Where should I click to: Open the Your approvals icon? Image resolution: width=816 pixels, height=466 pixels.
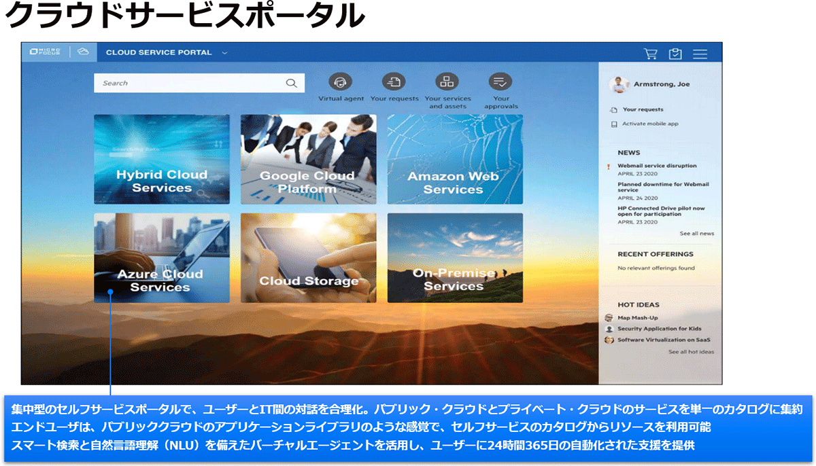click(x=500, y=82)
